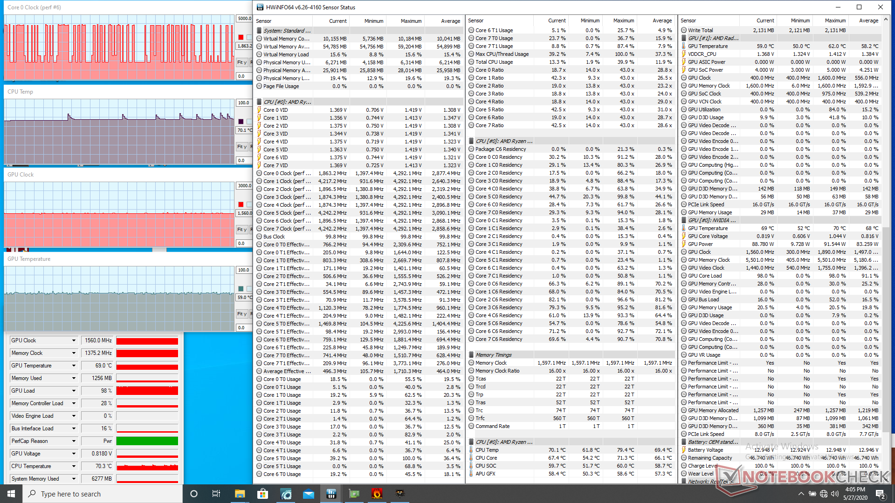Click the FurMark flame taskbar icon
The image size is (895, 503).
(x=377, y=494)
